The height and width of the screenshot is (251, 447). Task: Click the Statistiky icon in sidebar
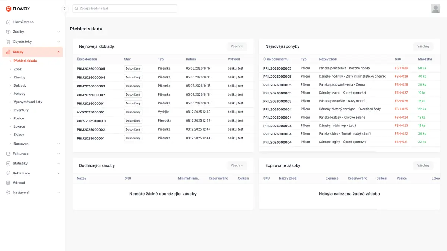click(8, 163)
